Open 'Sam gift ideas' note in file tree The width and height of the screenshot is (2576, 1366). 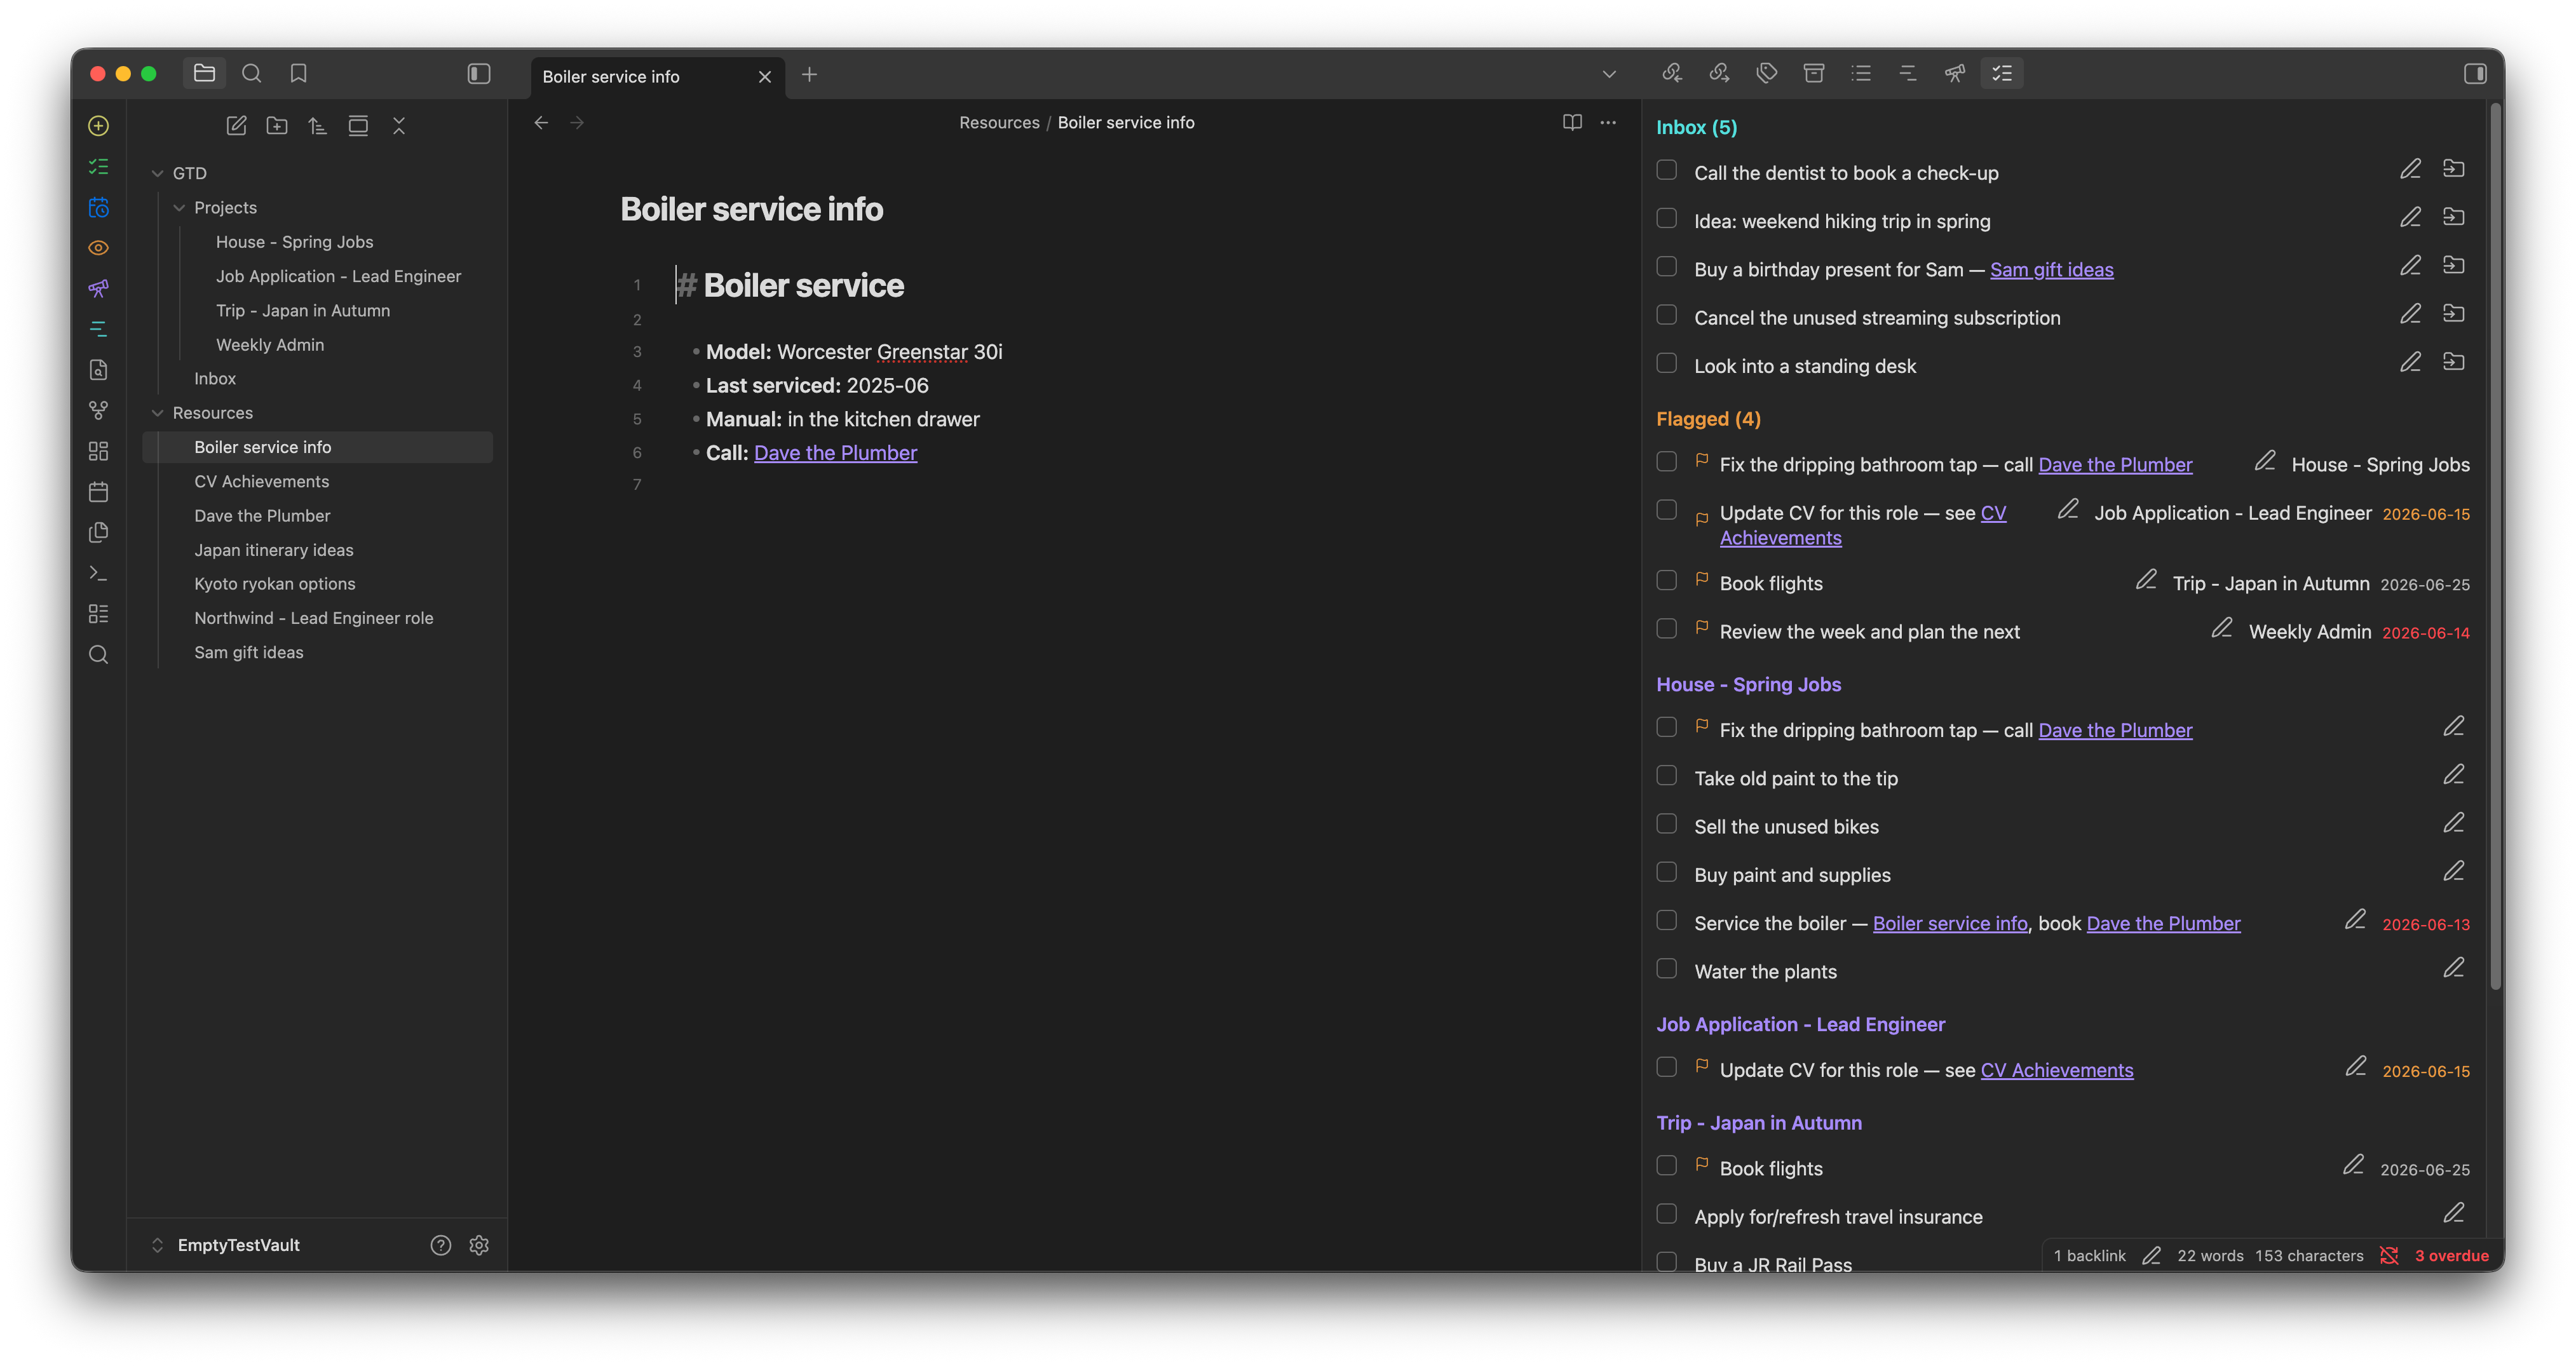(x=249, y=652)
